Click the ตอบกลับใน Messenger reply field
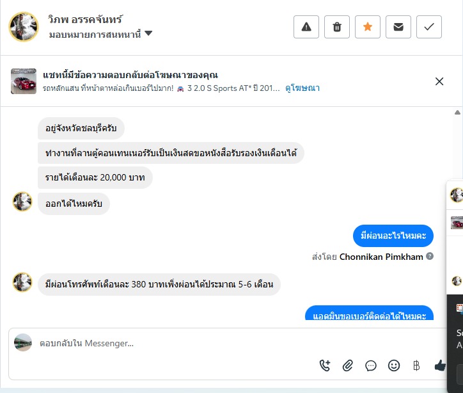The height and width of the screenshot is (393, 463). [173, 344]
